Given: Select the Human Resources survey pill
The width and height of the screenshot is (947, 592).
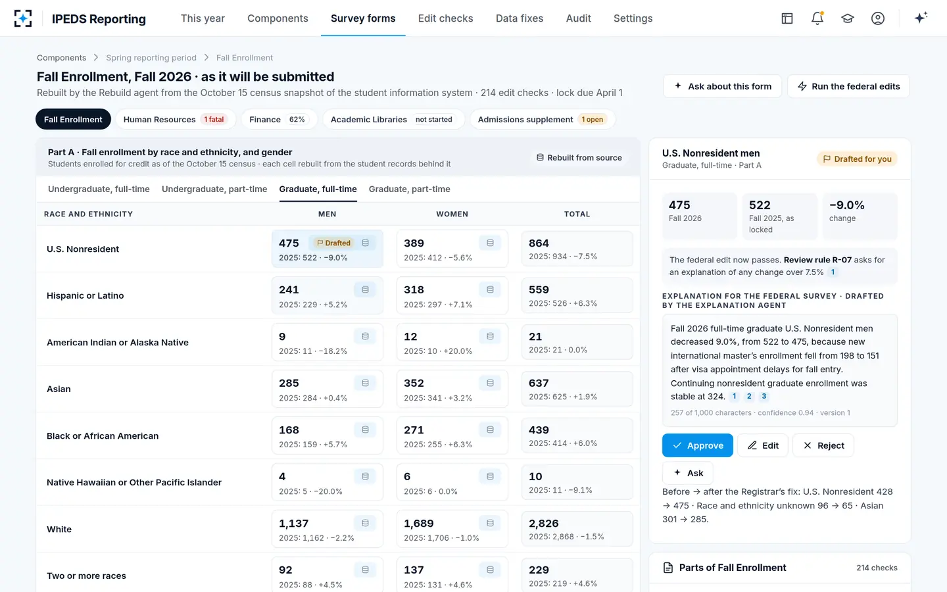Looking at the screenshot, I should pos(174,119).
